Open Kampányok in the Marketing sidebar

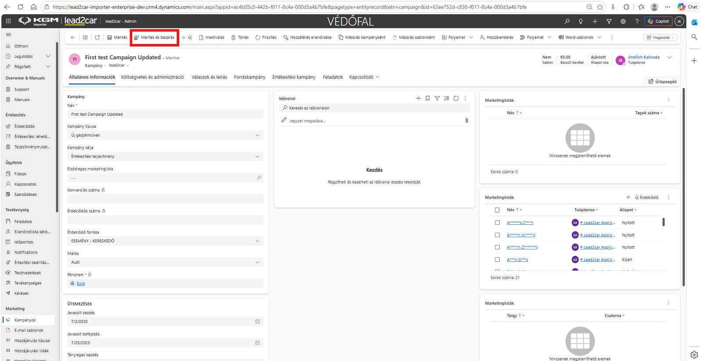[x=29, y=320]
